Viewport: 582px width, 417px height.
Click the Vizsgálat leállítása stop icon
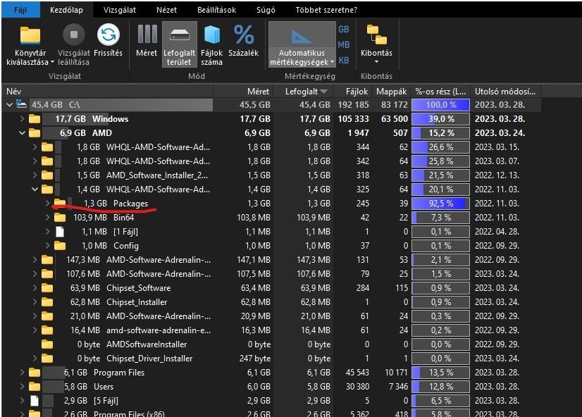73,35
